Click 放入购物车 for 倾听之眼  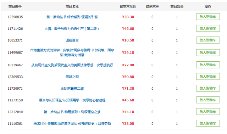click(x=208, y=77)
